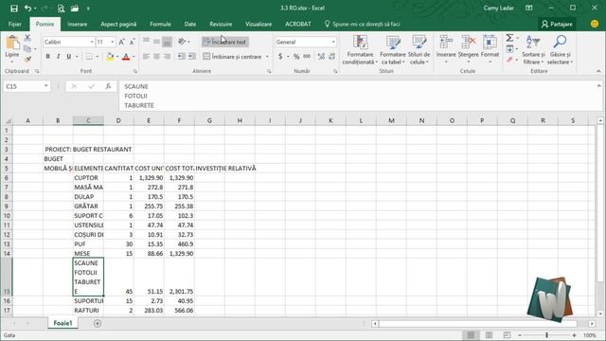Decrease decimal places
This screenshot has width=606, height=341.
(332, 57)
